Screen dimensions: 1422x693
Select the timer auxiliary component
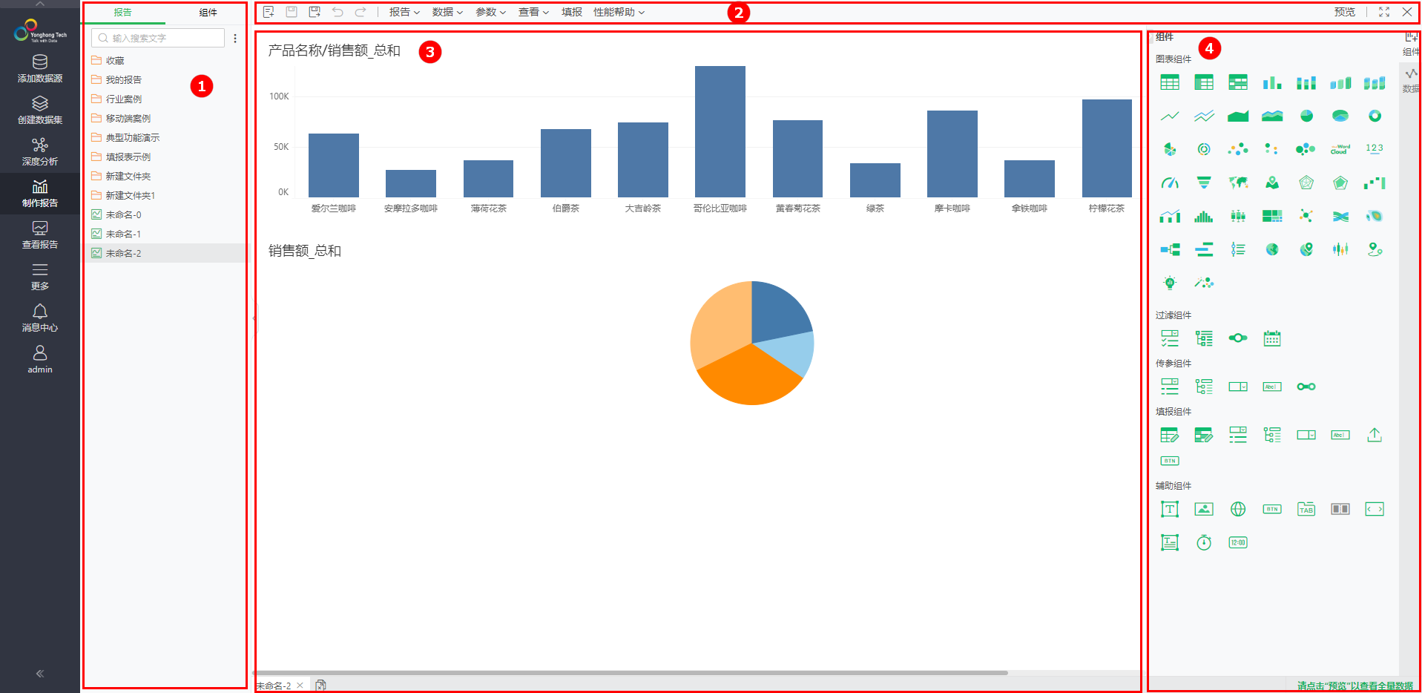click(1203, 542)
